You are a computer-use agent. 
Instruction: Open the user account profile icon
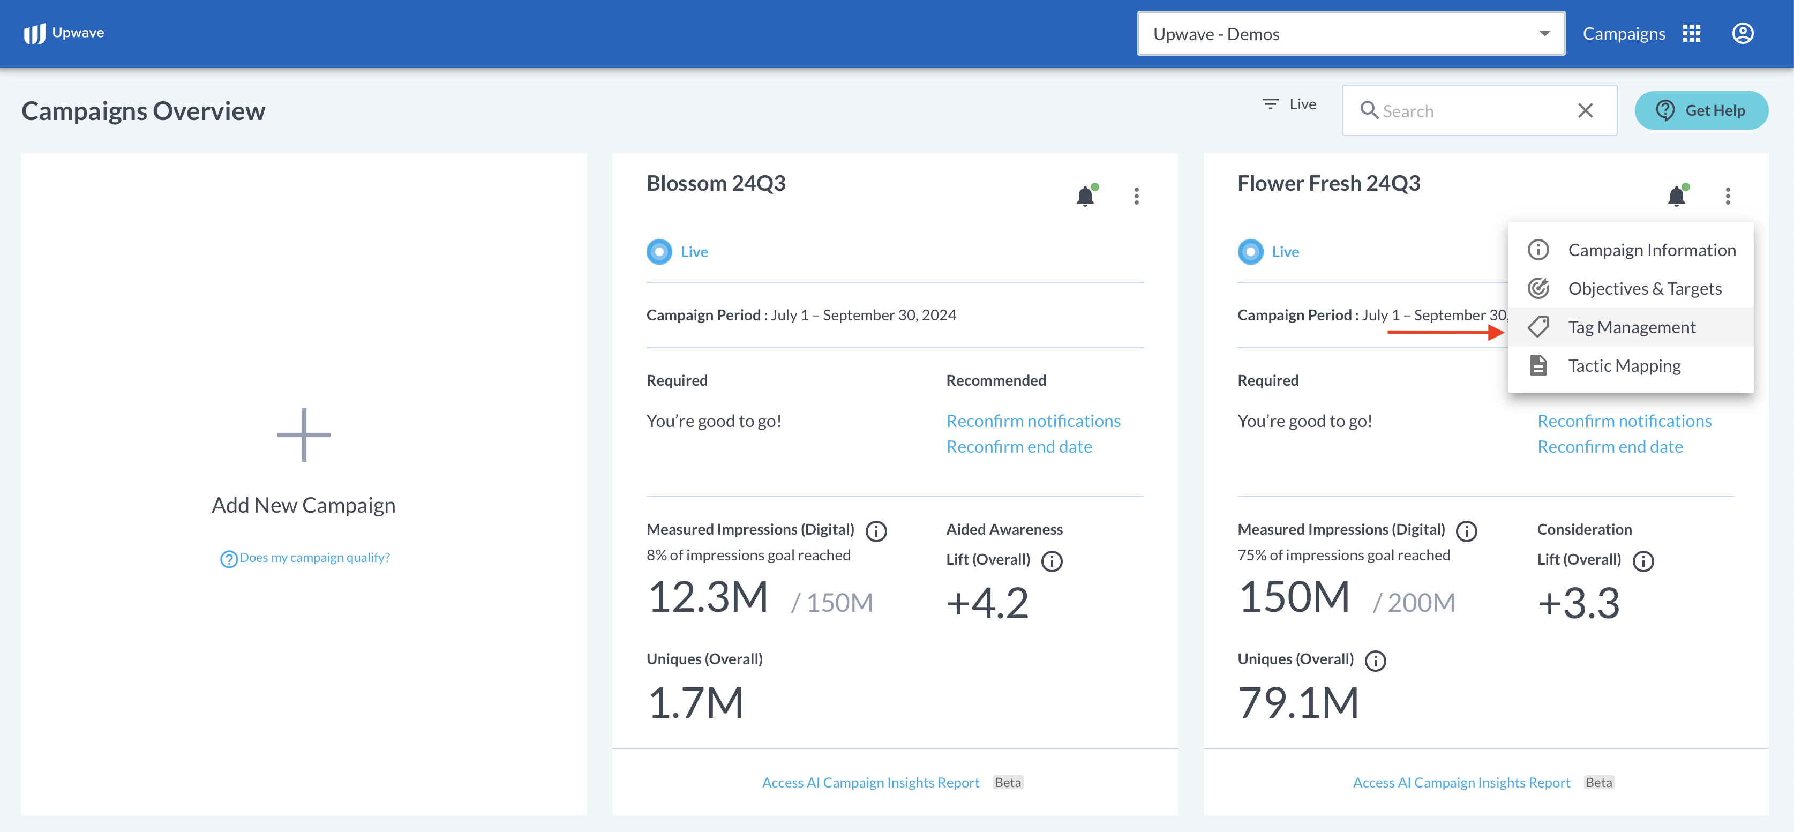pyautogui.click(x=1743, y=33)
